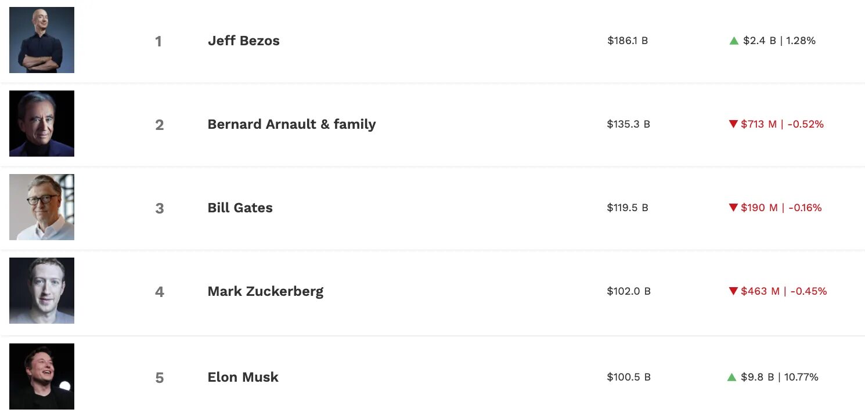Viewport: 865px width, 420px height.
Task: Click red down arrow beside $463 M
Action: click(x=733, y=291)
